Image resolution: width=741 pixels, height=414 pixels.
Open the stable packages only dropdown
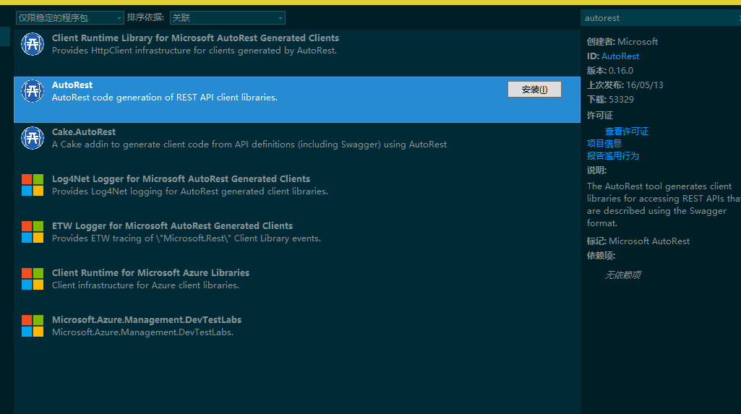click(70, 18)
